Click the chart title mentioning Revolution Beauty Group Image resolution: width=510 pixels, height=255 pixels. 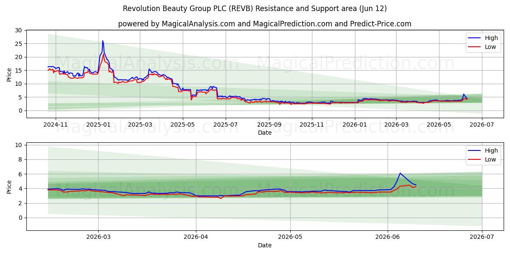click(255, 8)
